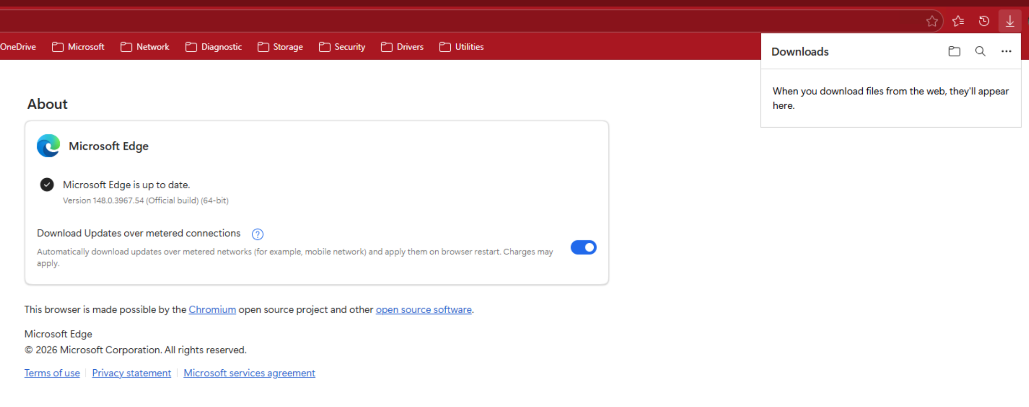Add this page to favorites with the star icon
The height and width of the screenshot is (407, 1029).
932,21
